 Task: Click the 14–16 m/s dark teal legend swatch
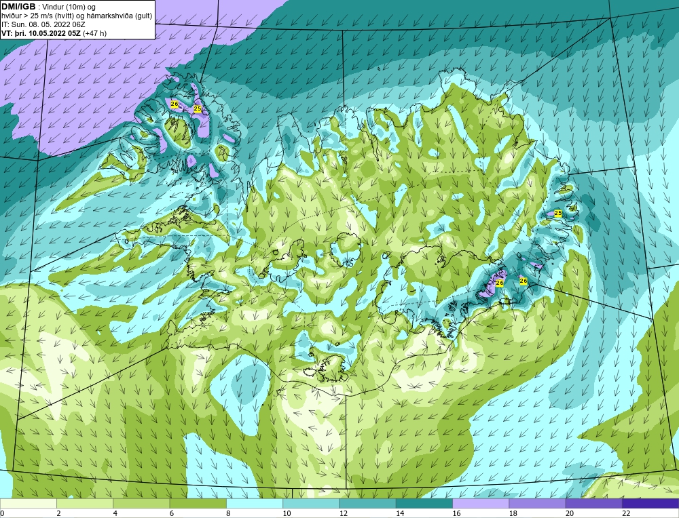(x=424, y=503)
